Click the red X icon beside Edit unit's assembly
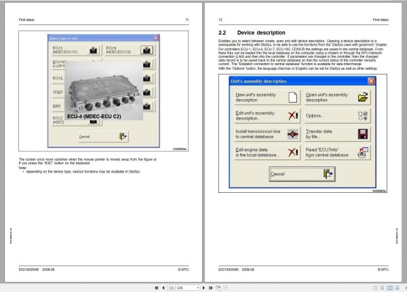The image size is (407, 292). 293,115
